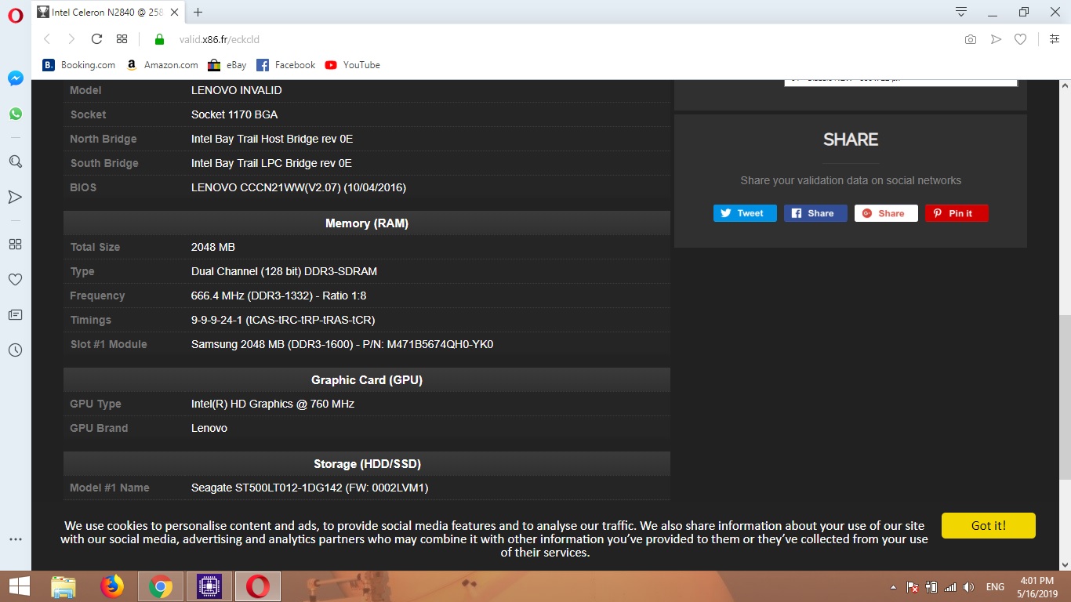The height and width of the screenshot is (602, 1071).
Task: Open the Facebook bookmark
Action: click(285, 65)
